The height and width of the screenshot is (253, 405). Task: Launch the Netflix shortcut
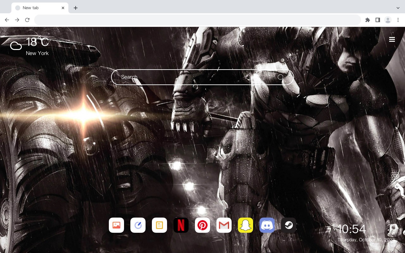[x=181, y=225]
